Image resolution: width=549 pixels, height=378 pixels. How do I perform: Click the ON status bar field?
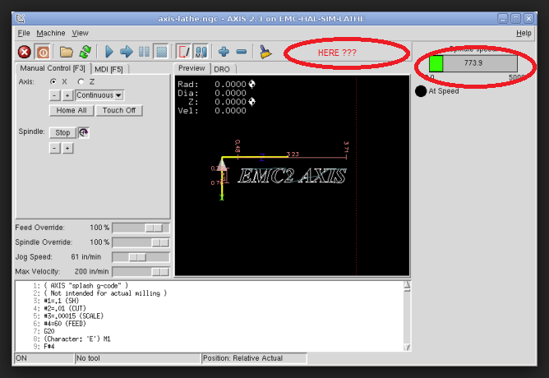click(x=44, y=358)
